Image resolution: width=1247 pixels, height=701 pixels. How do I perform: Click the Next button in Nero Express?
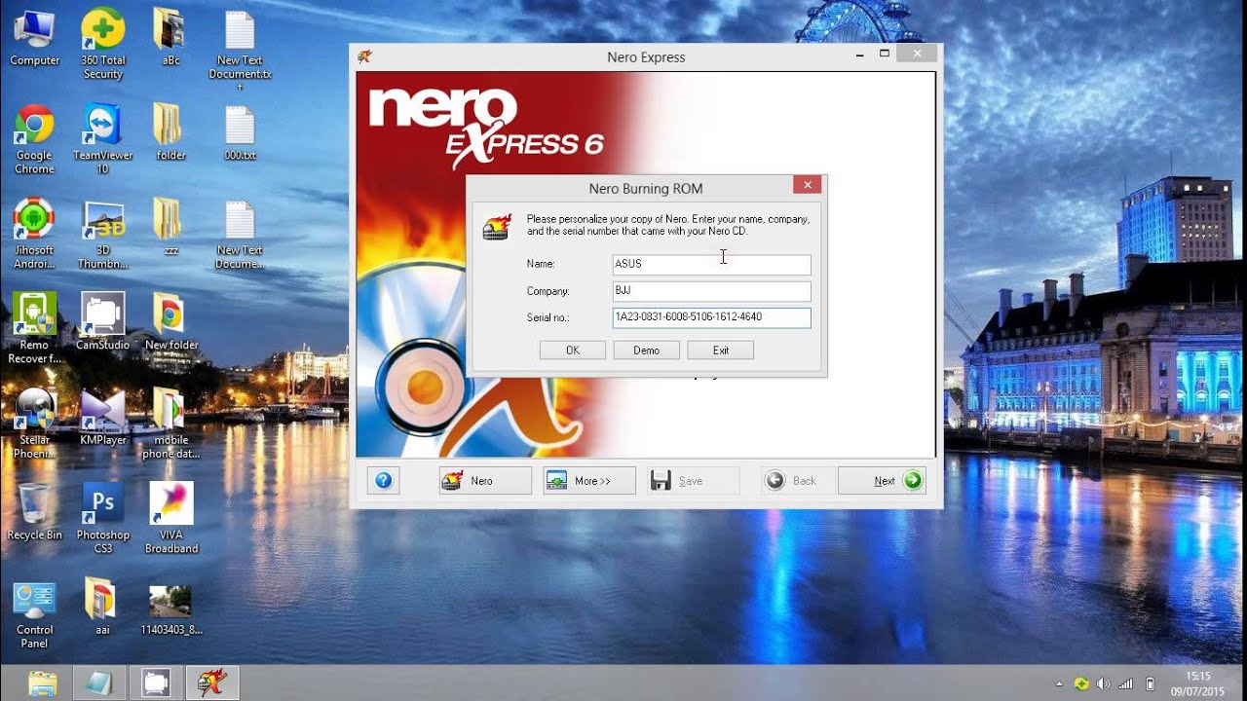point(882,480)
